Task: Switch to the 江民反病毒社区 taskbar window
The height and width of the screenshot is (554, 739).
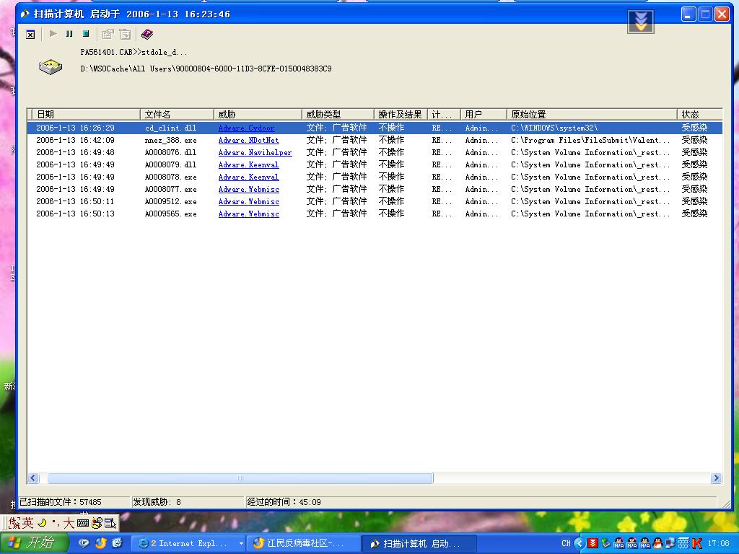Action: 304,543
